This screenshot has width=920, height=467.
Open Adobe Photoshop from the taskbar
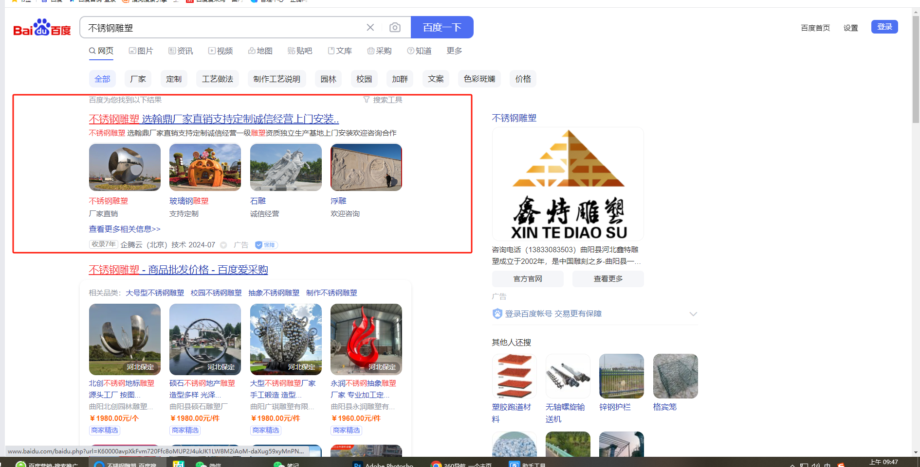click(x=384, y=464)
